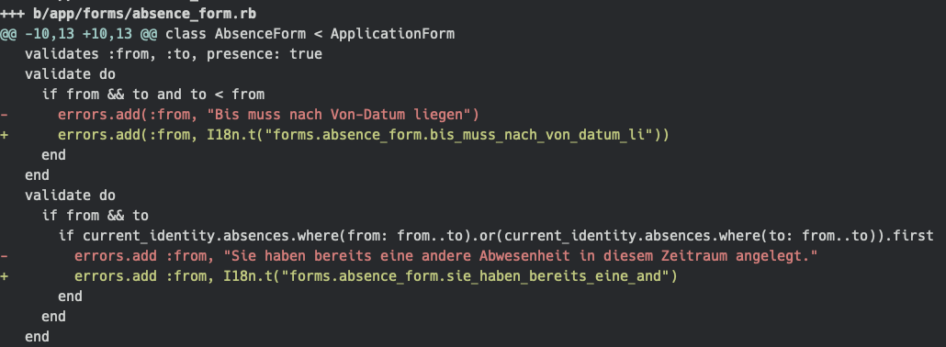Click the hunk header @@ -10,13 +10,13 @@
946x347 pixels.
point(79,34)
